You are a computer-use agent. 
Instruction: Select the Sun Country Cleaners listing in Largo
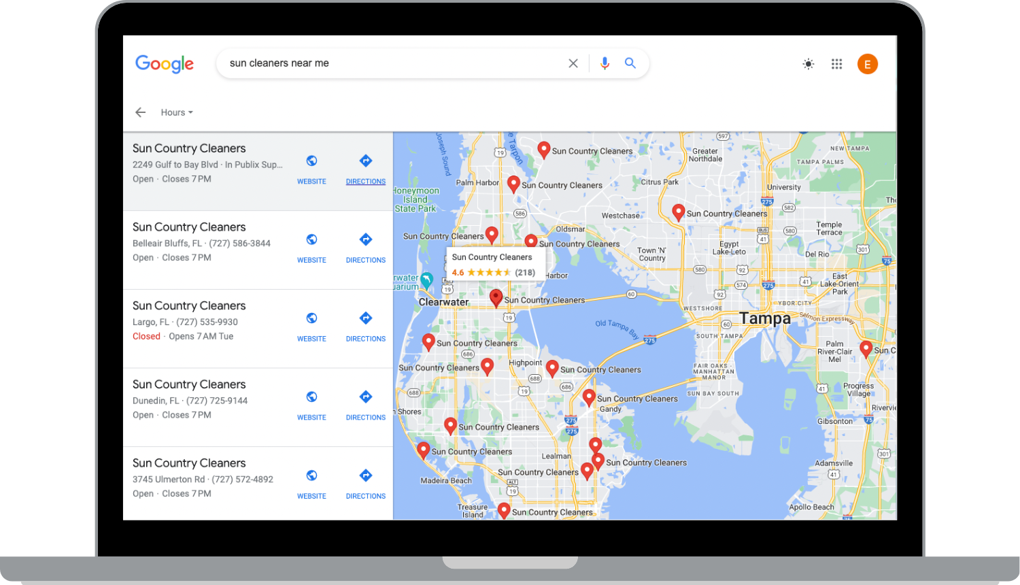pos(189,305)
